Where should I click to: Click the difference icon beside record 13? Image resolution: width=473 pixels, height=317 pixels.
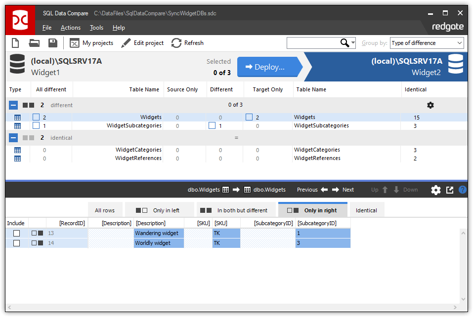click(x=38, y=233)
